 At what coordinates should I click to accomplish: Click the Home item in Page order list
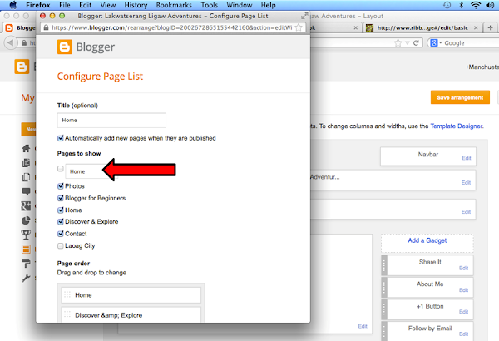(131, 295)
